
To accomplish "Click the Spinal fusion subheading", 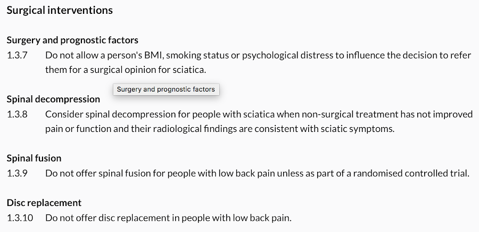I will (34, 158).
